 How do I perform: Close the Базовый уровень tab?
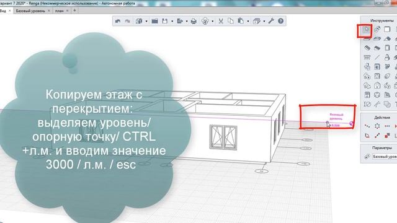[x=49, y=11]
